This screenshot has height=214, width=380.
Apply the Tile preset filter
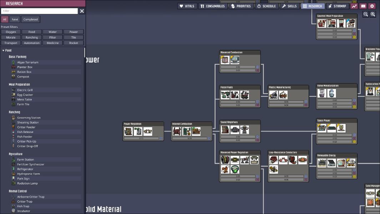pyautogui.click(x=74, y=38)
